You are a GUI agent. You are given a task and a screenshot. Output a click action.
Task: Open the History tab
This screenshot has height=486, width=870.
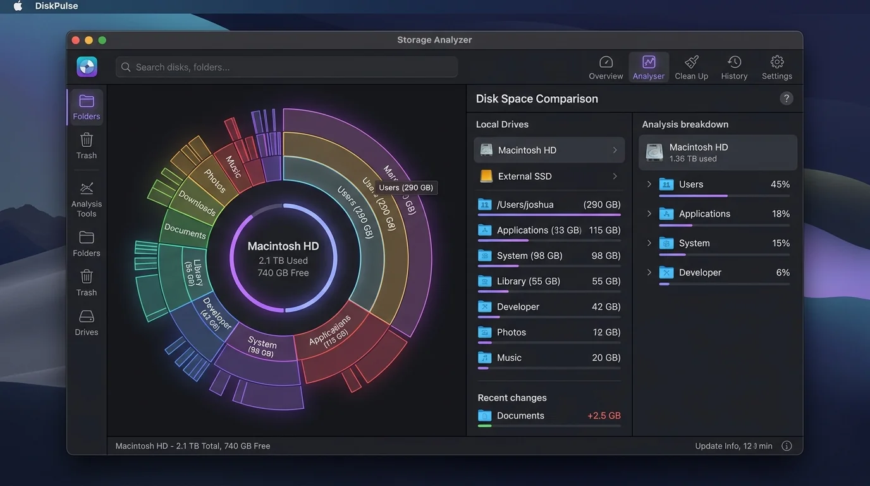click(x=734, y=68)
